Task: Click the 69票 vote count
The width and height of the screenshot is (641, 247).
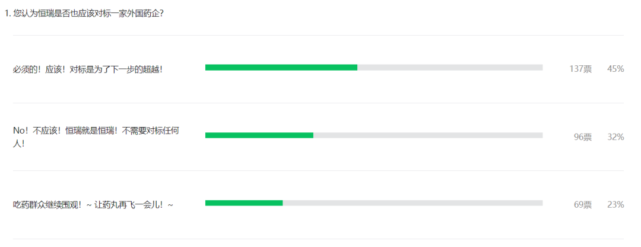Action: click(583, 205)
